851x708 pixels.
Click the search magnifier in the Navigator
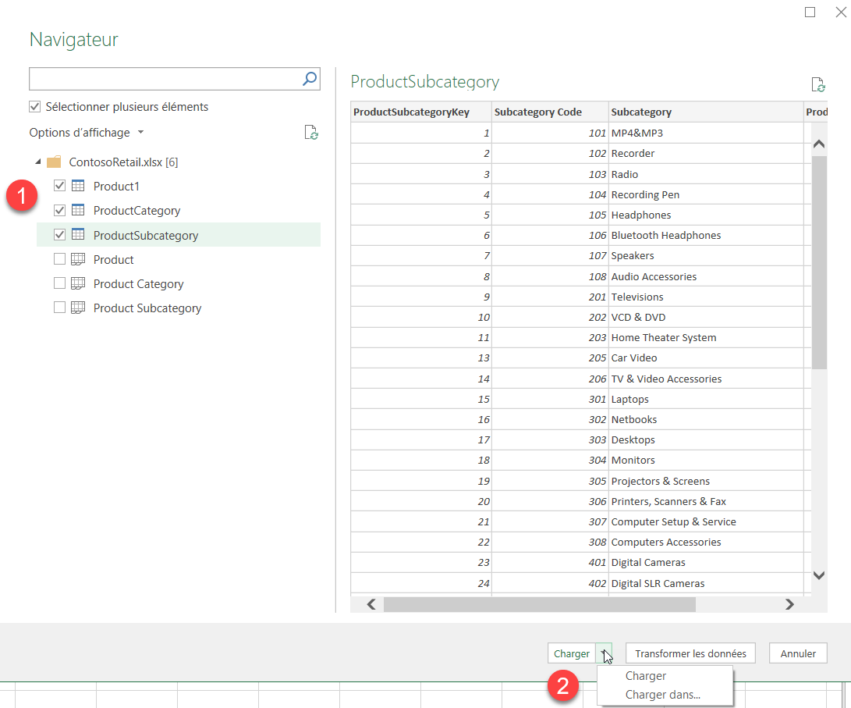tap(310, 78)
